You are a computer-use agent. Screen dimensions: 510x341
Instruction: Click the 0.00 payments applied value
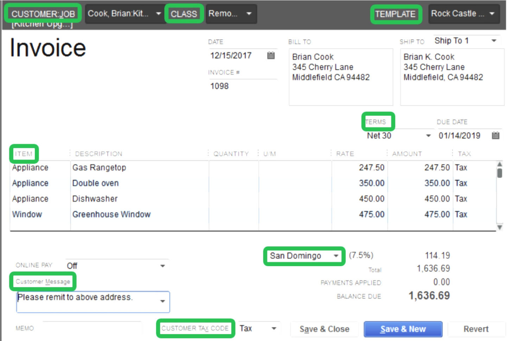[x=441, y=282]
